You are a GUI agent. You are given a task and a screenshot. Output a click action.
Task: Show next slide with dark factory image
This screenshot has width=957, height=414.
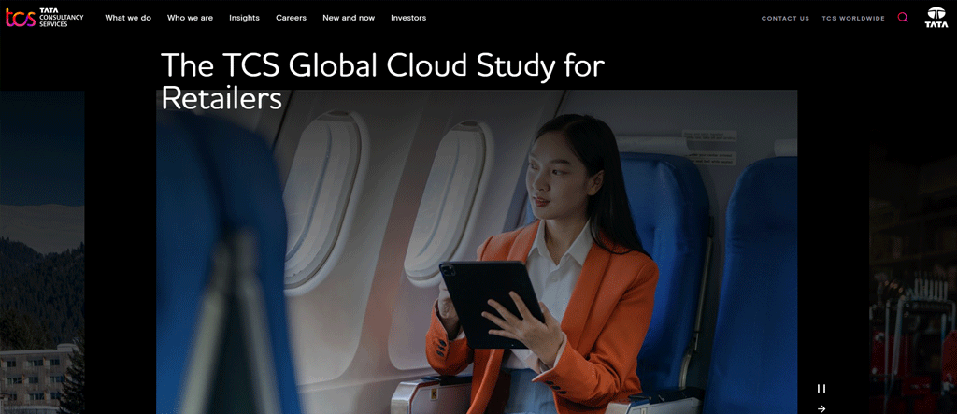tap(913, 251)
